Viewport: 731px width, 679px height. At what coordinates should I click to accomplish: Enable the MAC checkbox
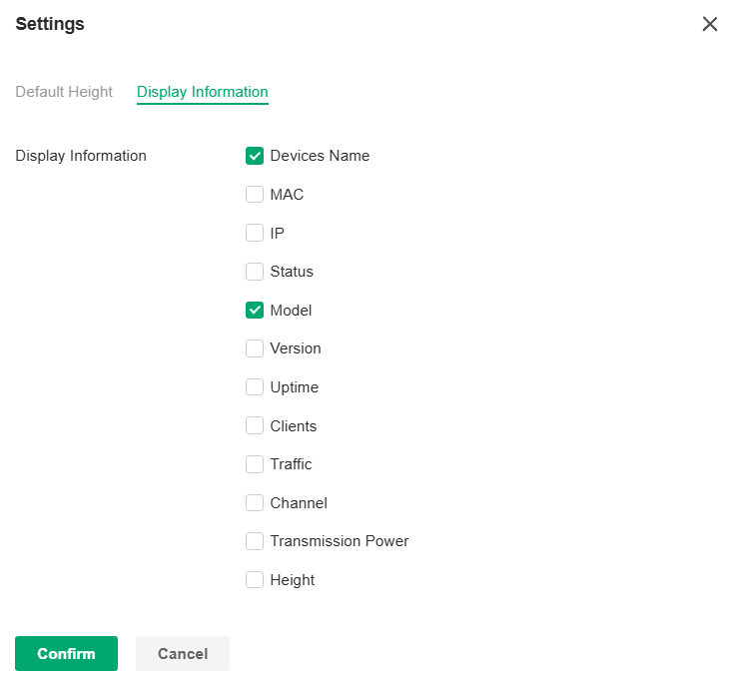pos(255,195)
